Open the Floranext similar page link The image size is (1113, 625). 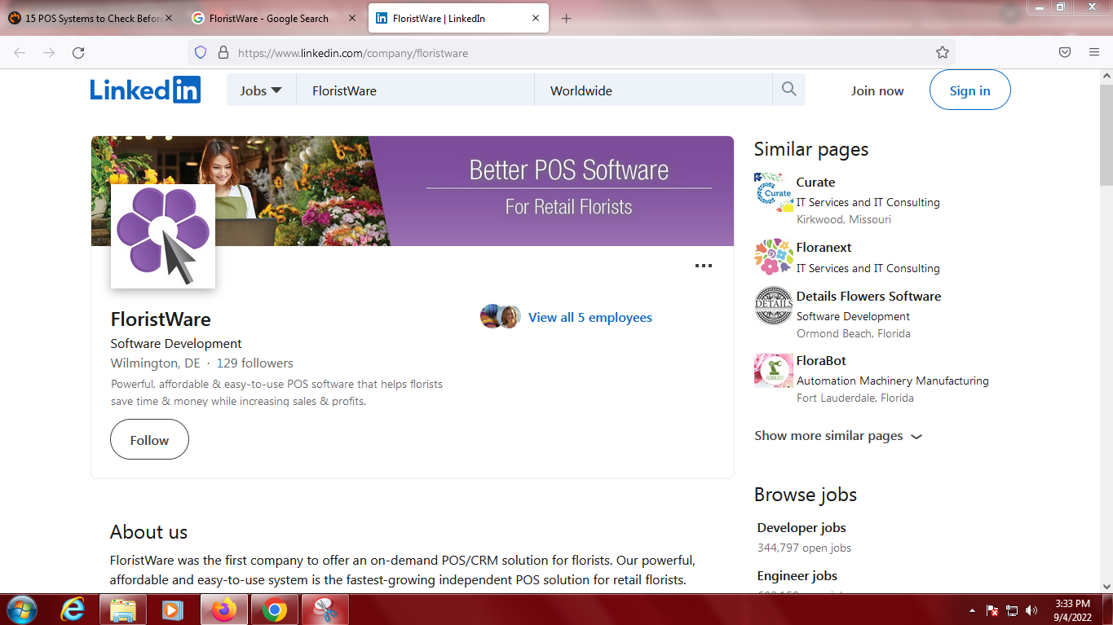pos(824,247)
